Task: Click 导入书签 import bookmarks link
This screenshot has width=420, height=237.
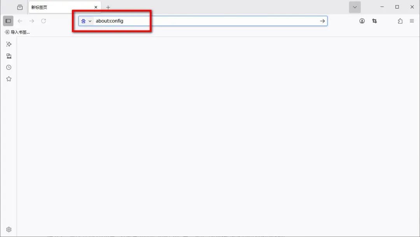Action: click(17, 32)
